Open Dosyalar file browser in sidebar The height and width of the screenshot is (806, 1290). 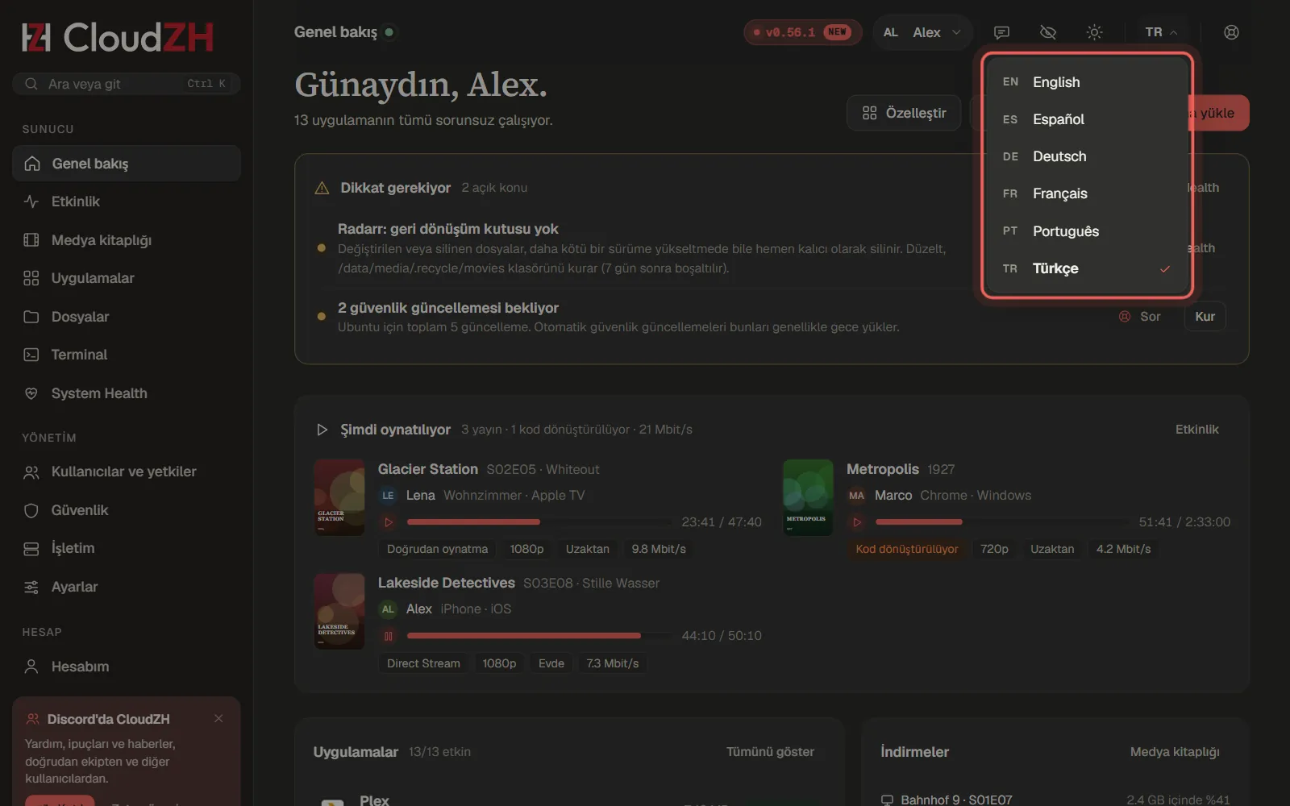point(127,317)
